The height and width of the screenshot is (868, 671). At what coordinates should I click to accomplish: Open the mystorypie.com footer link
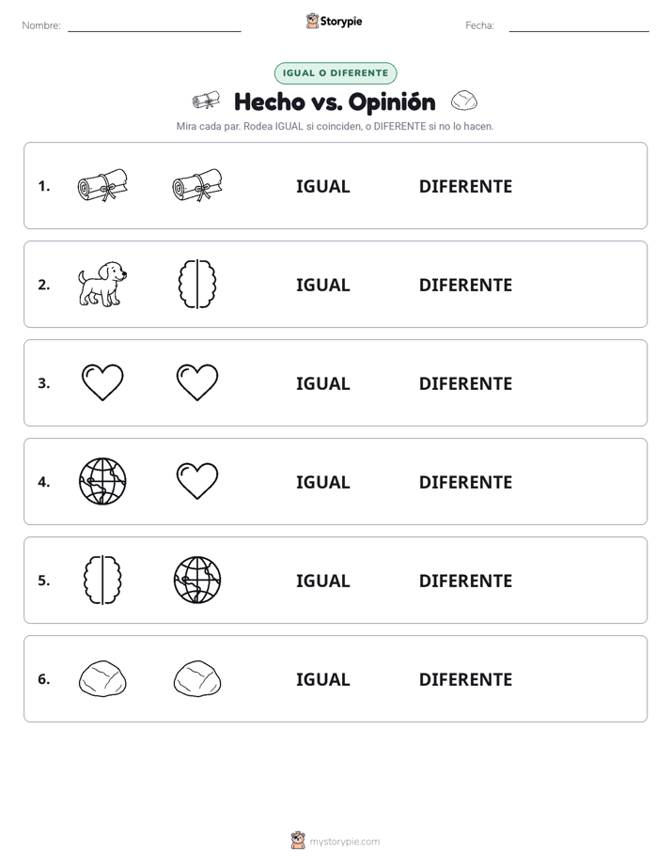335,841
